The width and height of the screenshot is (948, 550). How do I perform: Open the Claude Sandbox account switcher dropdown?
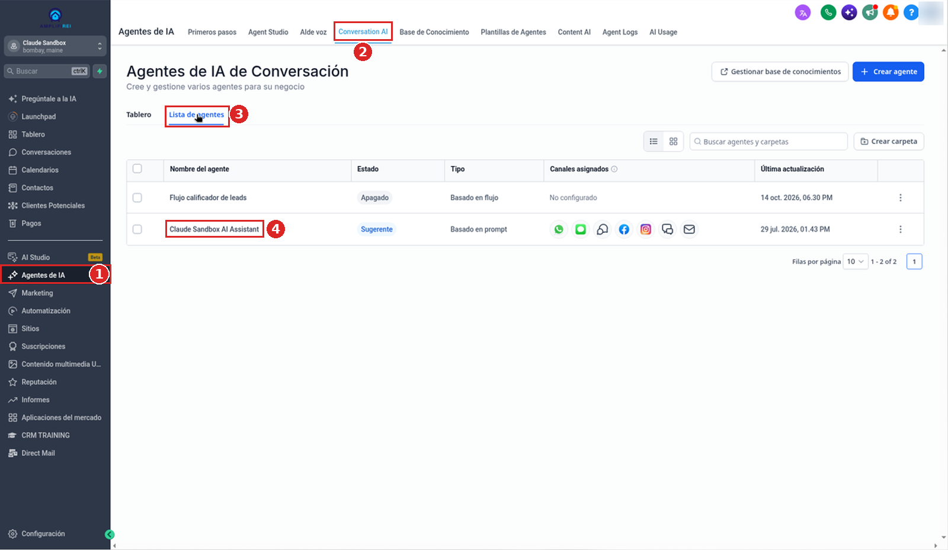click(55, 46)
